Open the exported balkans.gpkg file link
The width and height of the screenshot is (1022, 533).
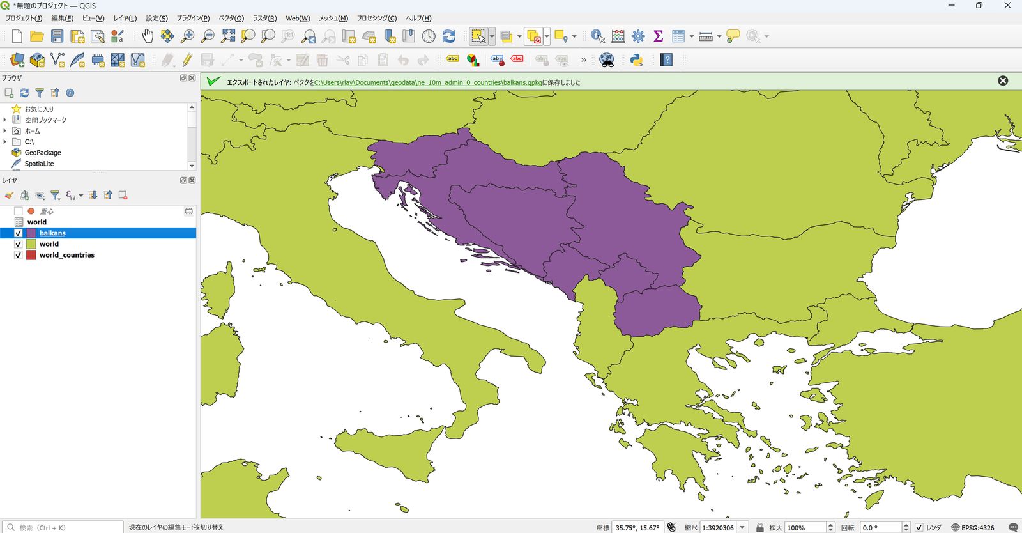pyautogui.click(x=428, y=82)
